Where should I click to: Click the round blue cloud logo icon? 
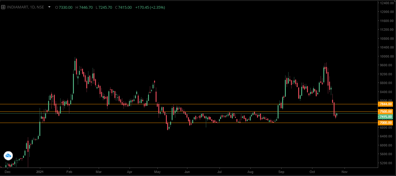tap(8, 156)
